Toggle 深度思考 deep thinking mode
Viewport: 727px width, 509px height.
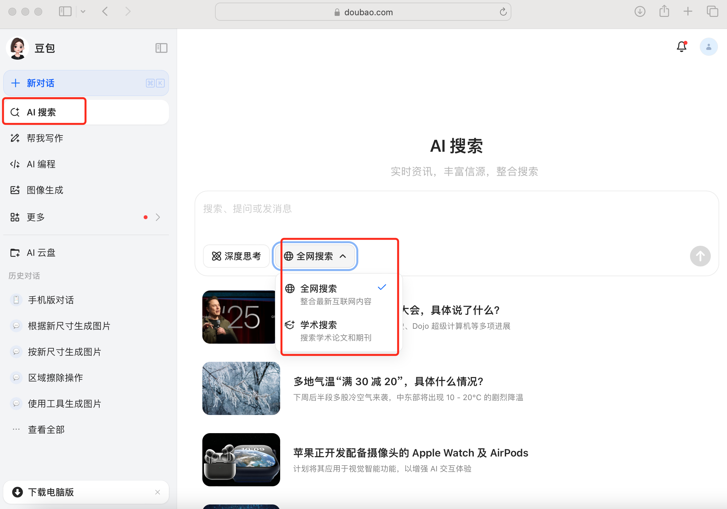[x=236, y=256]
